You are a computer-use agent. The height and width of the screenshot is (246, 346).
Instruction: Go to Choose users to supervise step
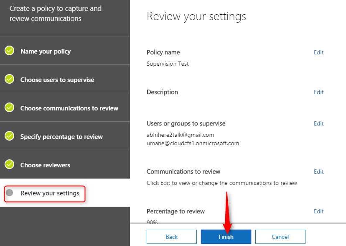click(x=65, y=79)
